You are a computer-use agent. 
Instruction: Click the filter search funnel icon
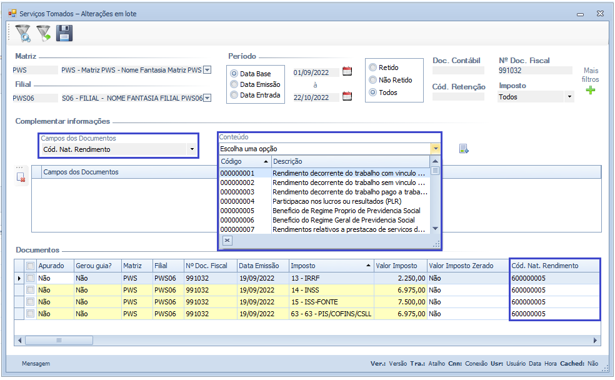tap(22, 33)
